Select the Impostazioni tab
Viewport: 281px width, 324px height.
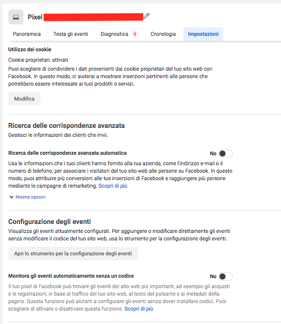pos(203,34)
